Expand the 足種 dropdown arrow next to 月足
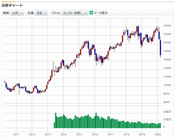The image size is (176, 138). (46, 13)
